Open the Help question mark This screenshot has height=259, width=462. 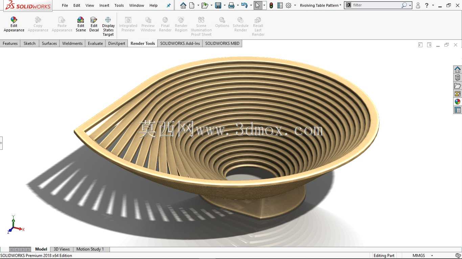tap(427, 5)
